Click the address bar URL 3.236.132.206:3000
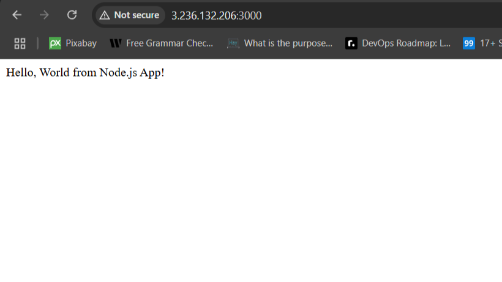 pos(217,16)
